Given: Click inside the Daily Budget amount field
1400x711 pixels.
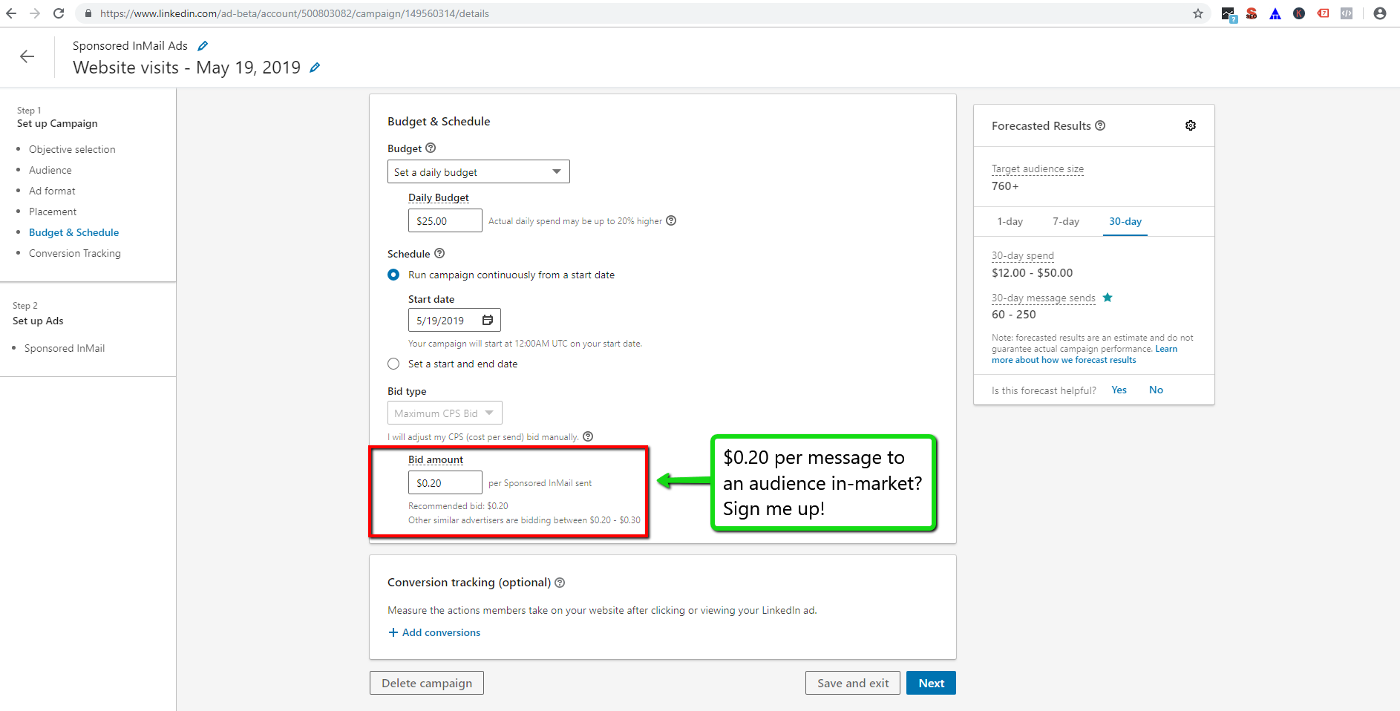Looking at the screenshot, I should point(445,220).
